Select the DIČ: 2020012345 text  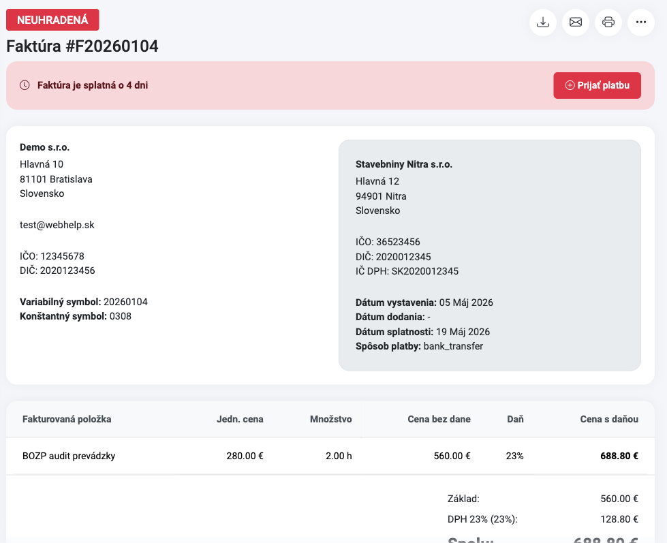pyautogui.click(x=394, y=256)
